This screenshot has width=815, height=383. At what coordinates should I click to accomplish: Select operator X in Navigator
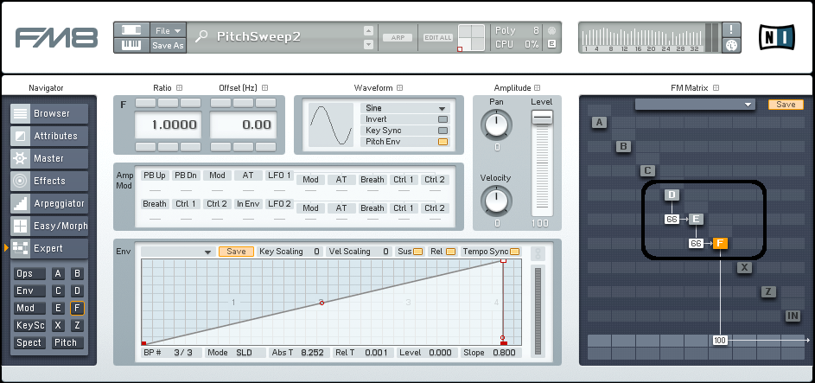coord(58,325)
